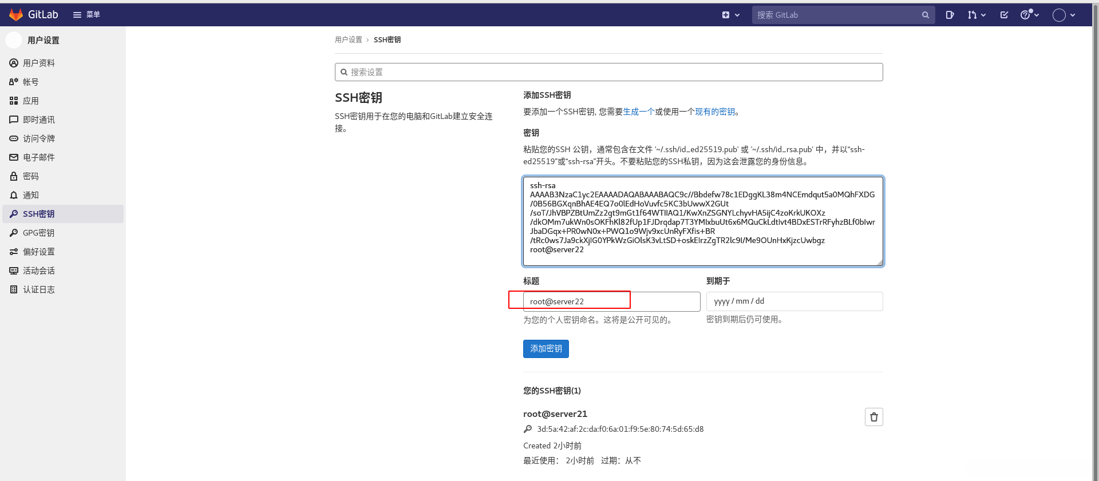Click the 用户设置 sidebar avatar
The image size is (1099, 481).
[14, 40]
